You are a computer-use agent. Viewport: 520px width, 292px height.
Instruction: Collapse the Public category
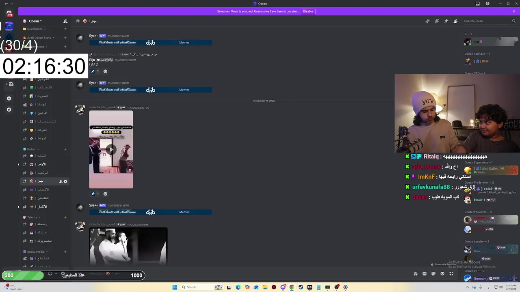coord(31,149)
